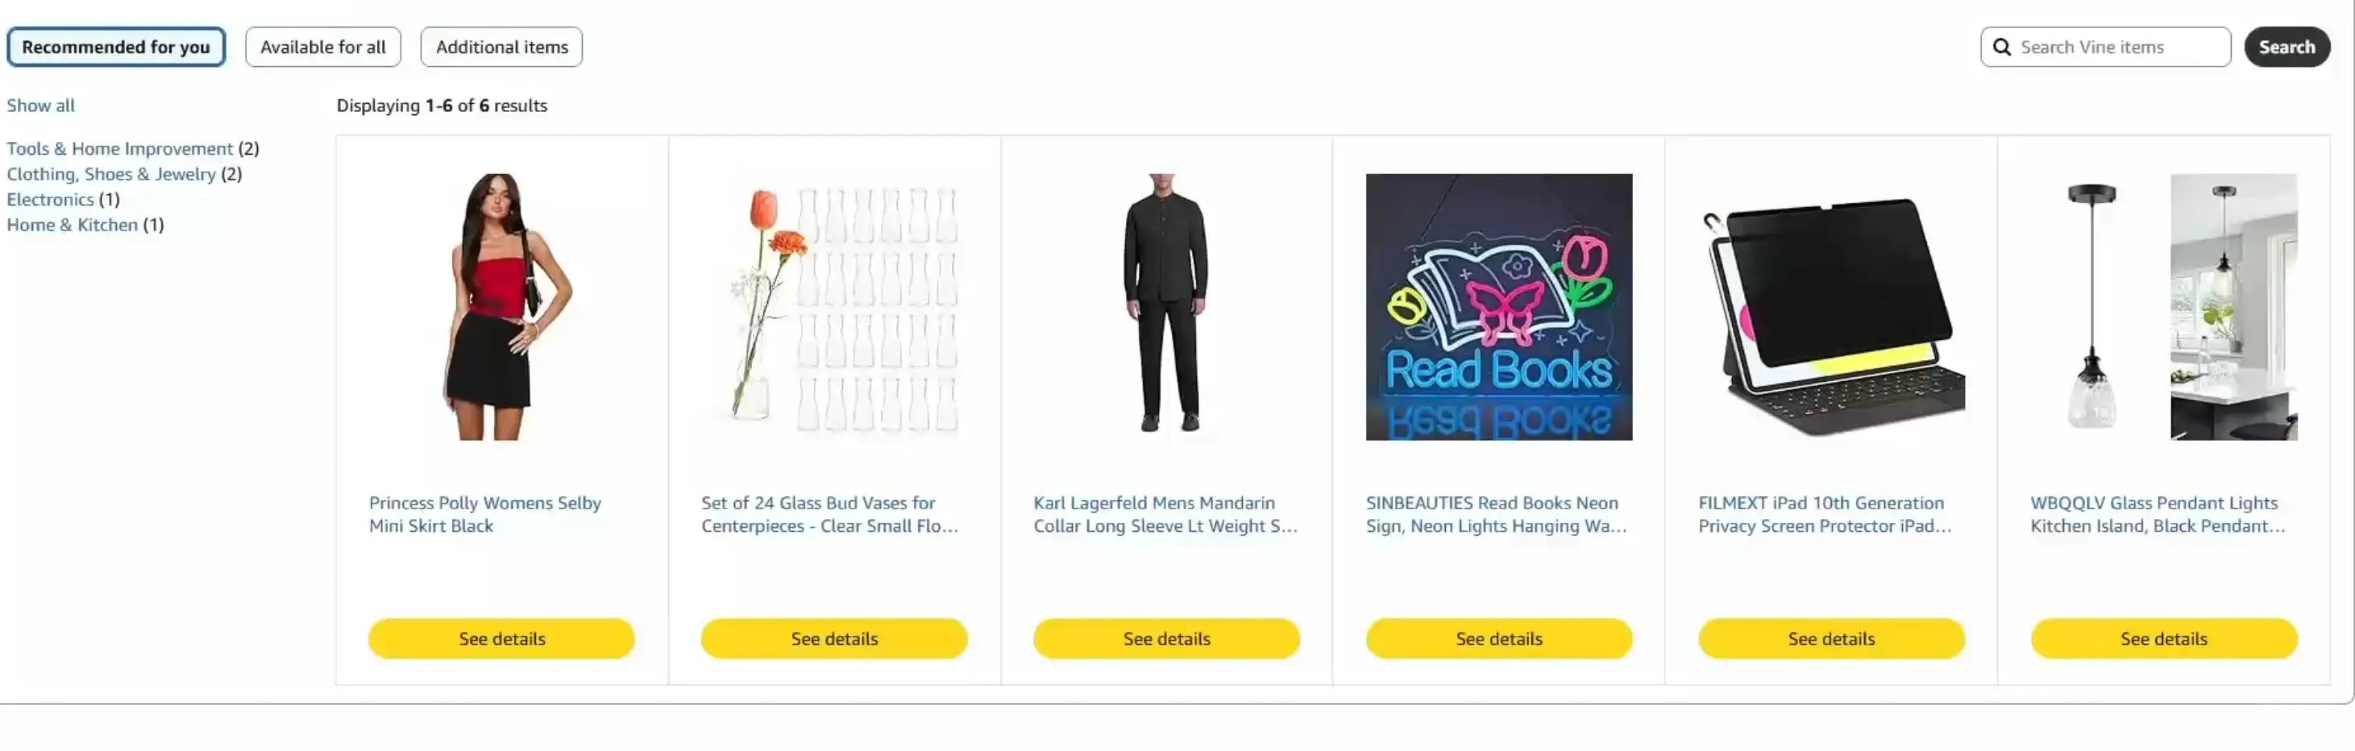Image resolution: width=2355 pixels, height=751 pixels.
Task: See details for WBQQLV Glass Pendant Lights
Action: (x=2164, y=639)
